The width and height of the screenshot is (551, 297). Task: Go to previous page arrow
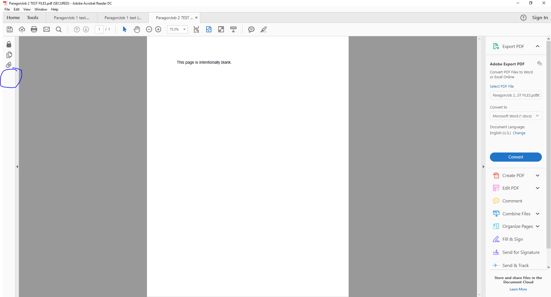[x=77, y=29]
